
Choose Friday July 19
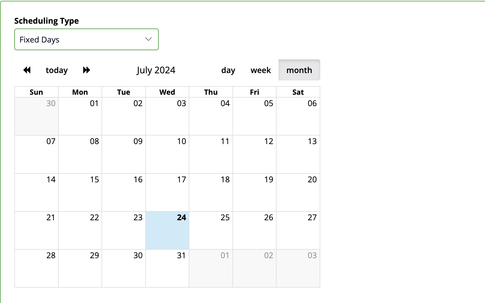(x=255, y=193)
